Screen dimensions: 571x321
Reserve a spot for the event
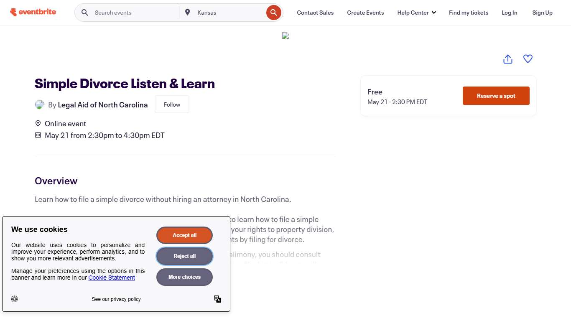pyautogui.click(x=496, y=96)
